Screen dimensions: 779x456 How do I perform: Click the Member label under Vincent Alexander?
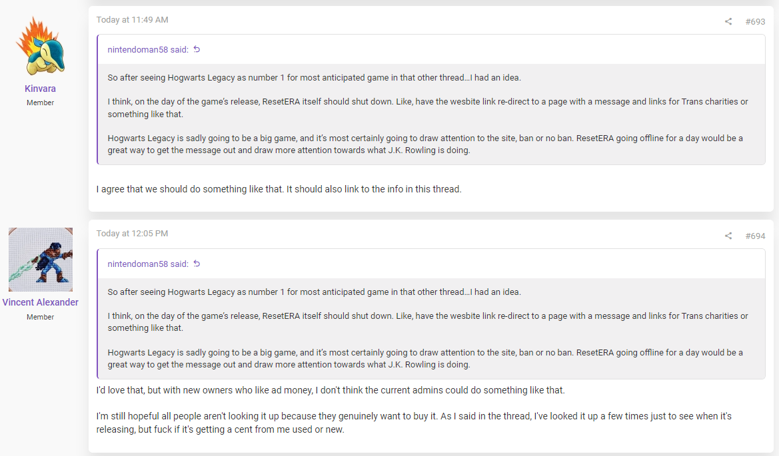[x=40, y=317]
